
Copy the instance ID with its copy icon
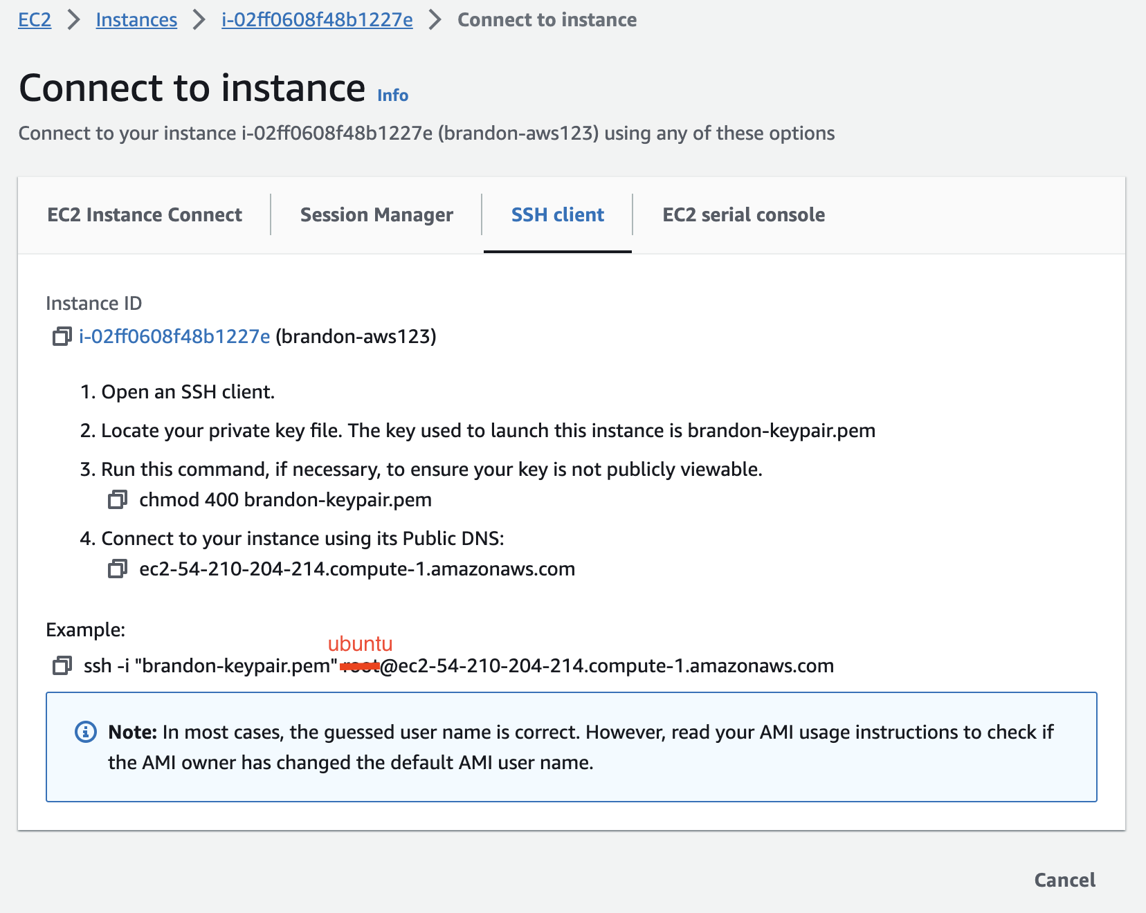coord(62,337)
